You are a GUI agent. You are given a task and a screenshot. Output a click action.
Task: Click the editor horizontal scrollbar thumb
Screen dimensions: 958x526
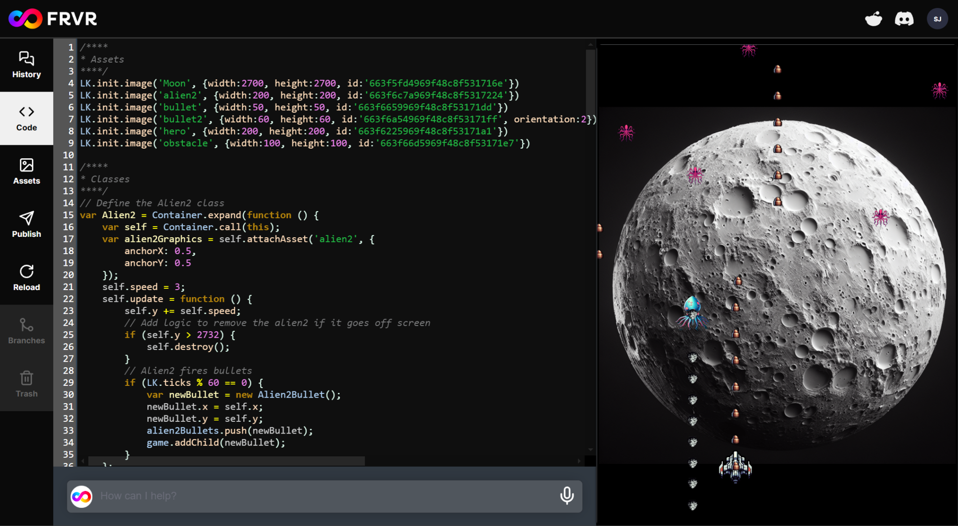[x=226, y=461]
